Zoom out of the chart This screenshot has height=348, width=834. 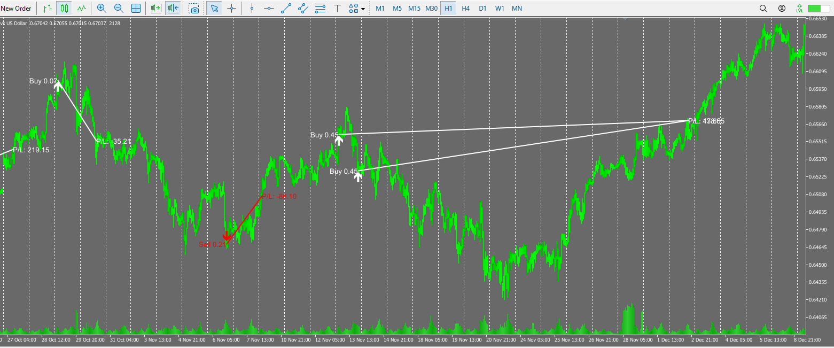click(119, 8)
